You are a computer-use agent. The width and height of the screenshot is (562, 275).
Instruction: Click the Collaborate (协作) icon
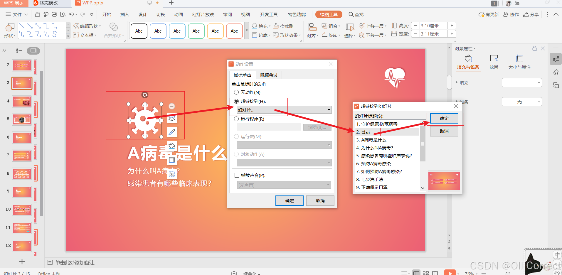point(506,14)
